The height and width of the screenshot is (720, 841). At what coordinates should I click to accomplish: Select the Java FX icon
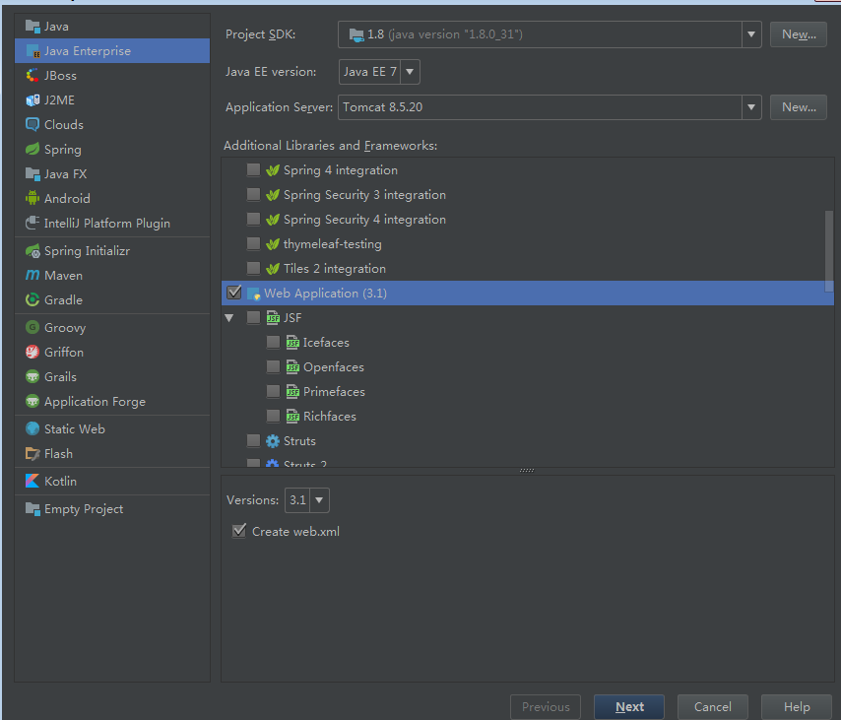tap(32, 173)
